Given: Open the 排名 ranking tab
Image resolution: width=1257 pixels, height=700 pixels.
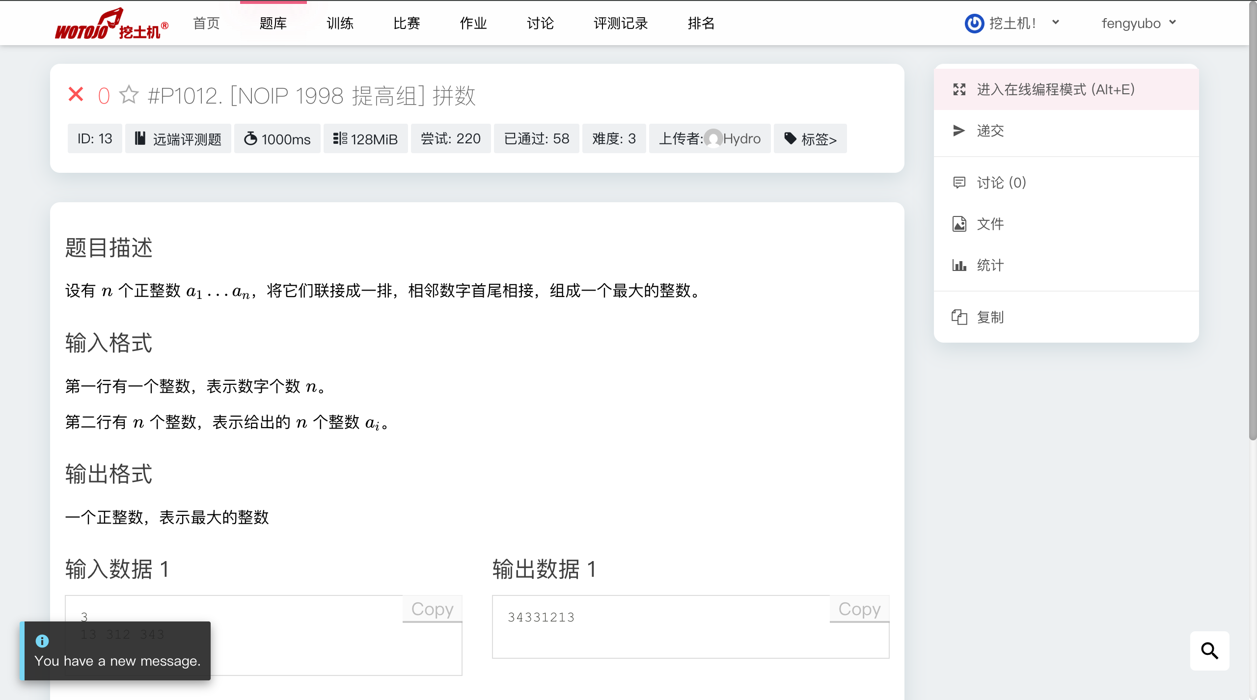Looking at the screenshot, I should [x=701, y=23].
